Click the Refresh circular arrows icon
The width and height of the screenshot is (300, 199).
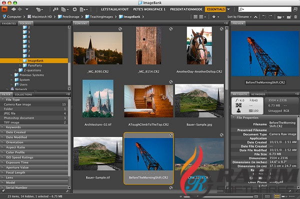pos(74,9)
